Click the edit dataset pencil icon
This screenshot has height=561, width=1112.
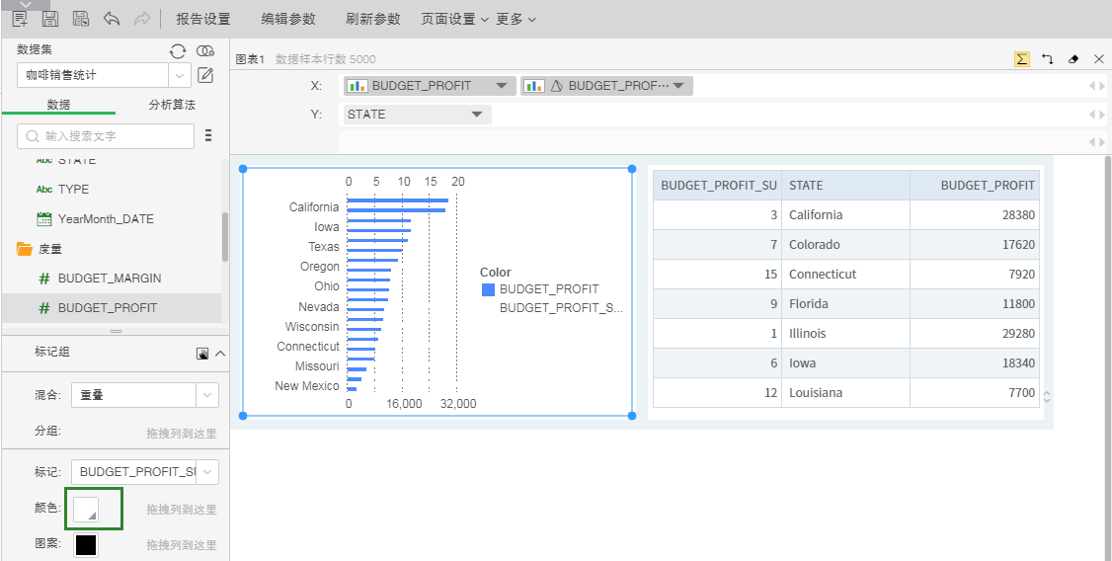(205, 75)
